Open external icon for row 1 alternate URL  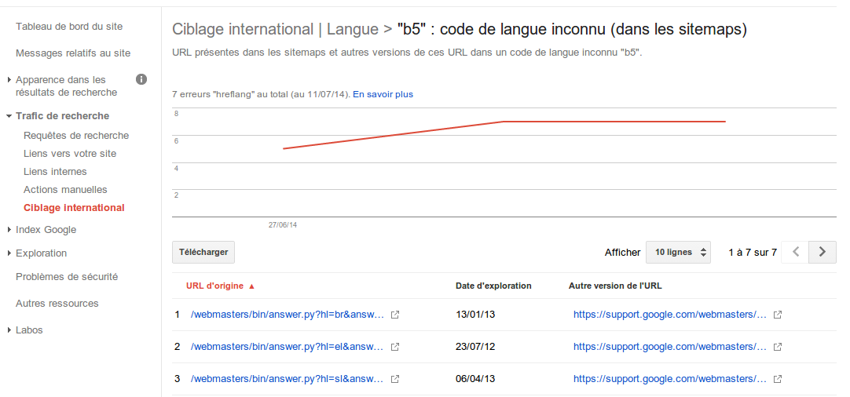tap(777, 315)
